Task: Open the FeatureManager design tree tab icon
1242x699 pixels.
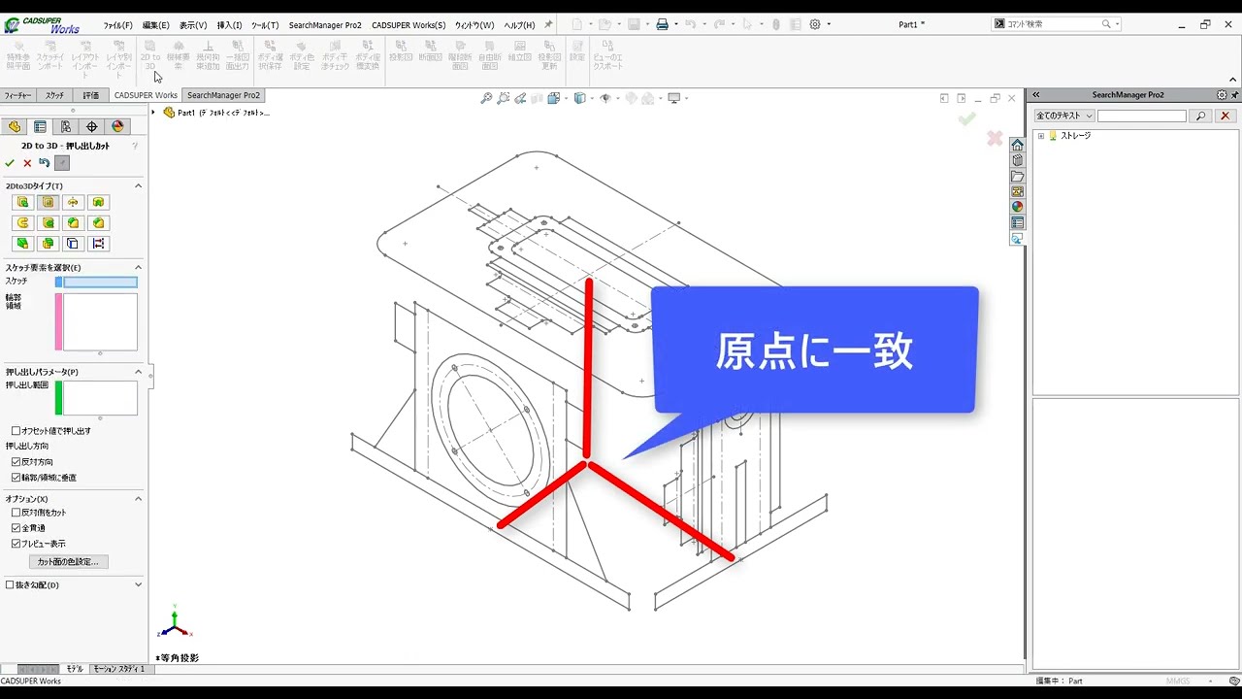Action: coord(14,126)
